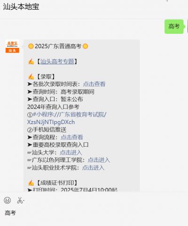Click the writing hand icon beside 汕头高考专题
188x226 pixels.
(31, 62)
